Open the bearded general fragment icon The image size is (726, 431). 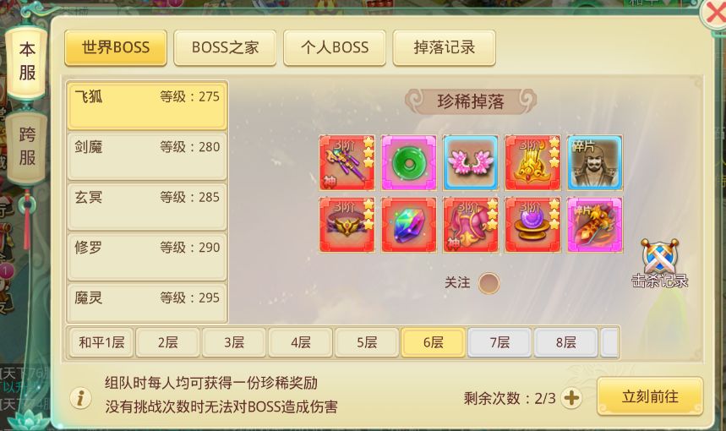(594, 163)
